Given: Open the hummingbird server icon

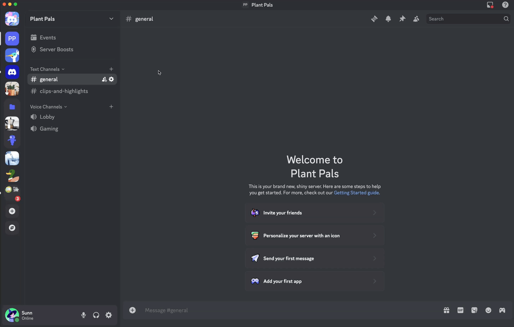Looking at the screenshot, I should pyautogui.click(x=12, y=56).
